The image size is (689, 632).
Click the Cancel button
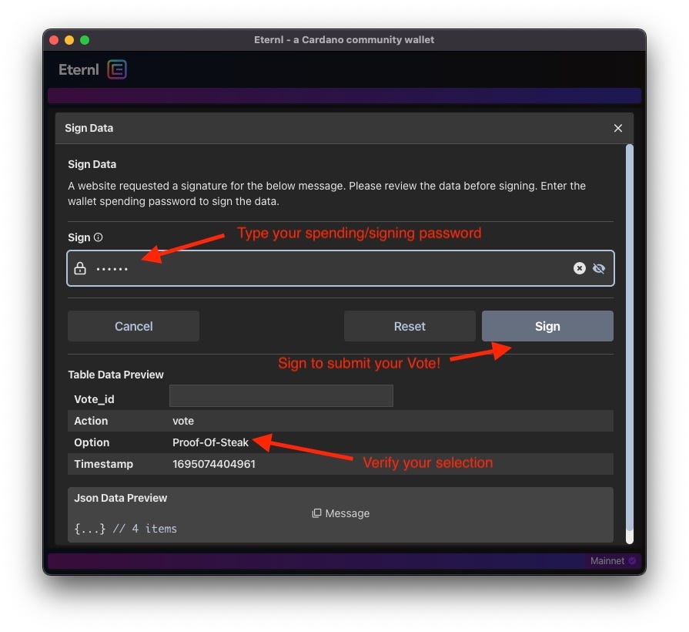[134, 326]
